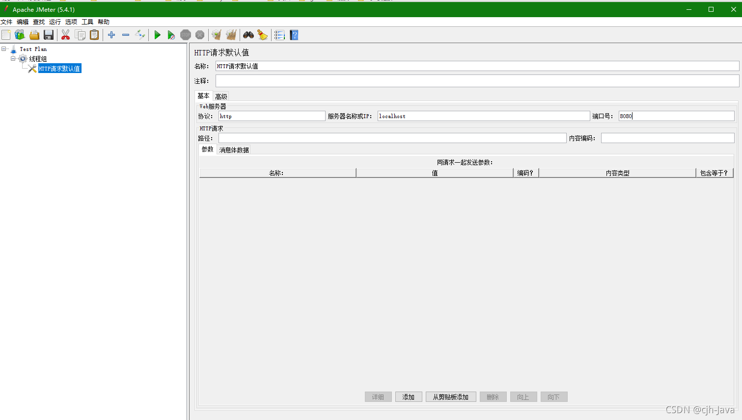This screenshot has height=420, width=742.
Task: Click the 从剪贴板添加 button
Action: point(451,397)
